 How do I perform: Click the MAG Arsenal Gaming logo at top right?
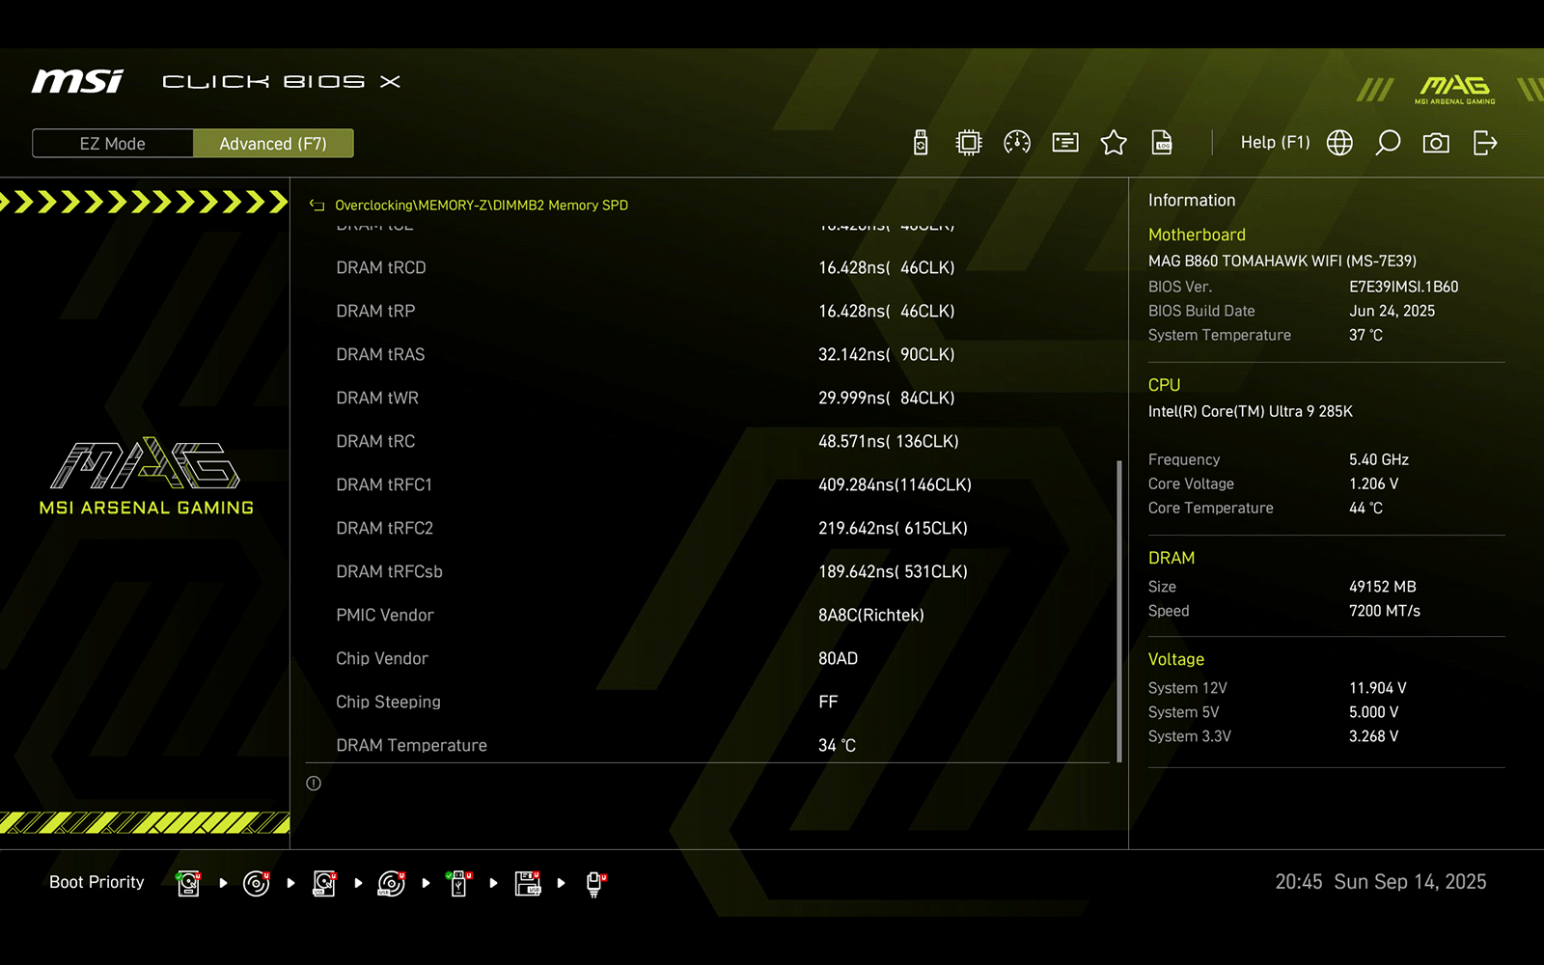1455,90
